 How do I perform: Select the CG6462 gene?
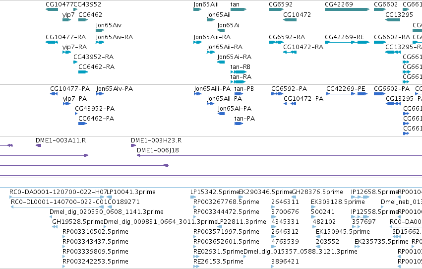click(x=83, y=20)
